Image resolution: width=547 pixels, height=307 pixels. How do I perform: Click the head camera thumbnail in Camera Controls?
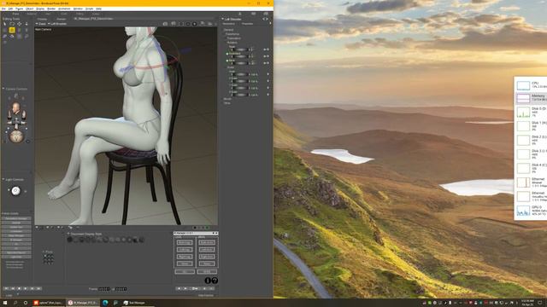point(16,108)
